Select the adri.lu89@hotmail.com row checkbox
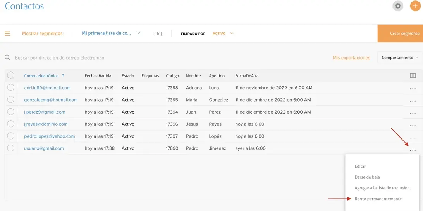The width and height of the screenshot is (423, 211). pyautogui.click(x=11, y=87)
